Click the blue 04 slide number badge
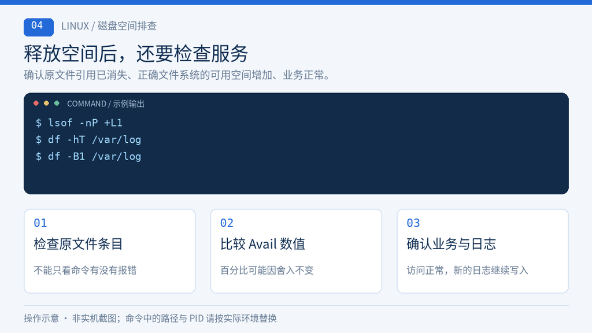This screenshot has height=333, width=592. (39, 27)
